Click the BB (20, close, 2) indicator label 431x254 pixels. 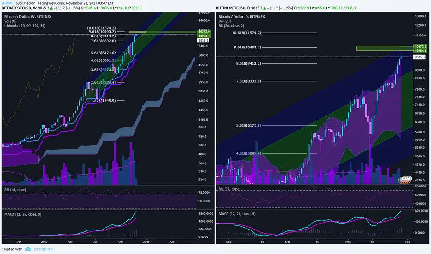click(x=231, y=26)
